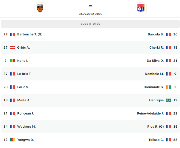Click the Cameroon flag beside Yongwa D.
Viewport: 180px width, 148px height.
tap(12, 140)
